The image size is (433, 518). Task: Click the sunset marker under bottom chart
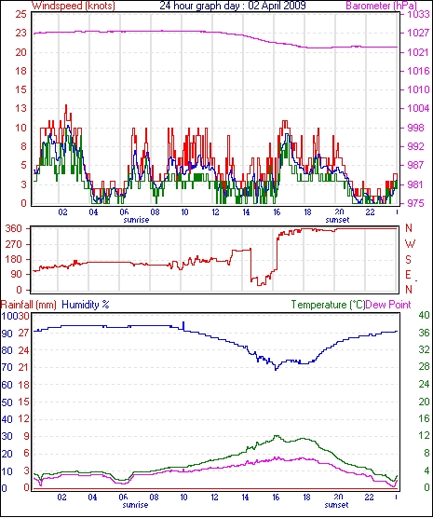coord(336,505)
